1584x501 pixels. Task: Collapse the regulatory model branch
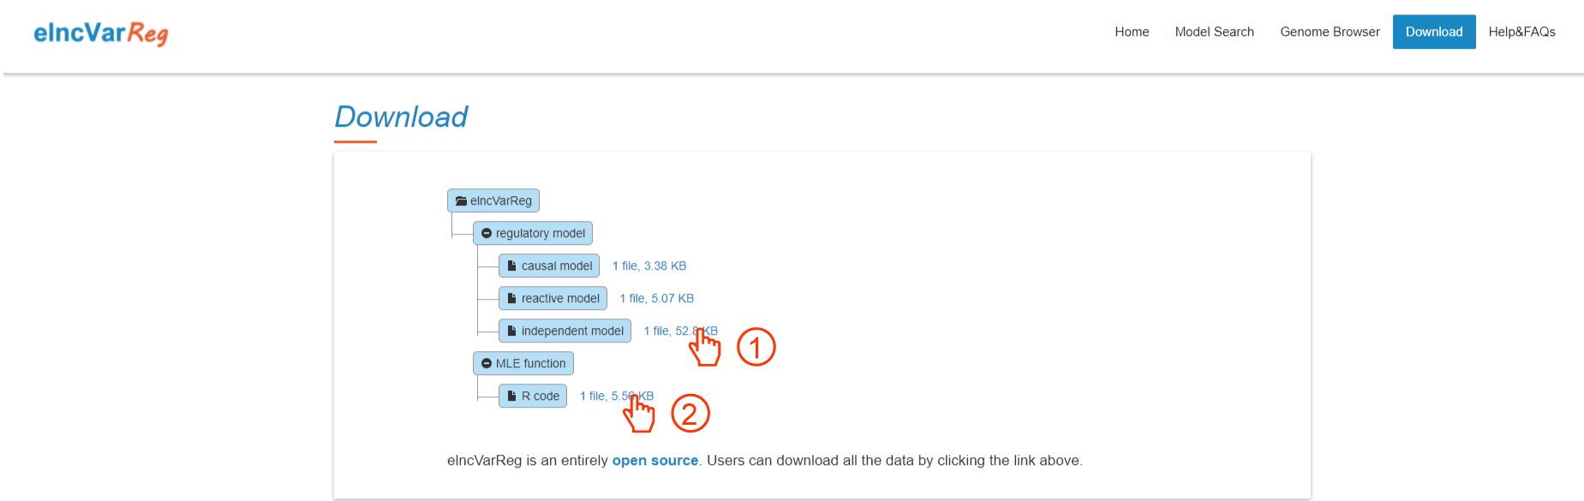click(487, 234)
